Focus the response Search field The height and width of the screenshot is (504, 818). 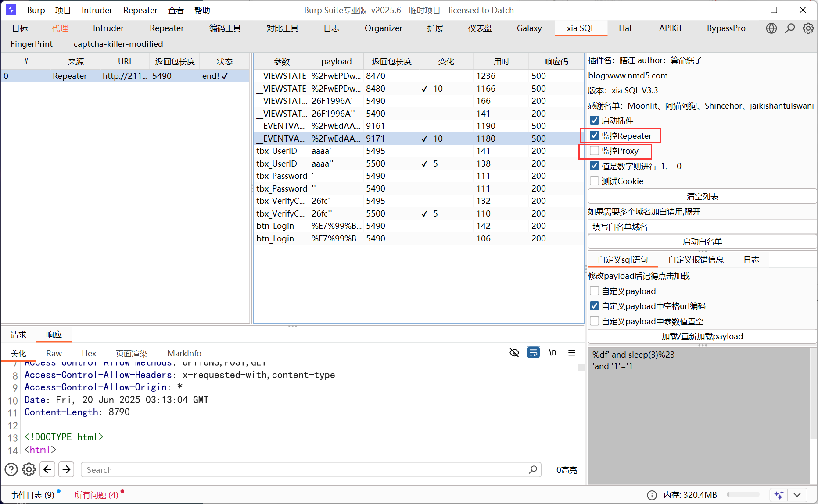tap(311, 470)
